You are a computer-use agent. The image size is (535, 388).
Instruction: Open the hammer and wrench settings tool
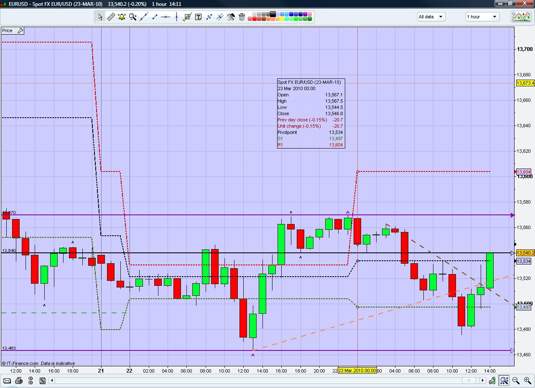231,17
